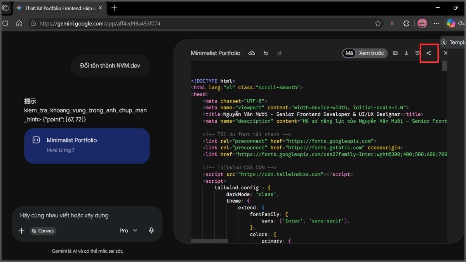
Task: Switch to Xem trước preview view
Action: pyautogui.click(x=371, y=53)
